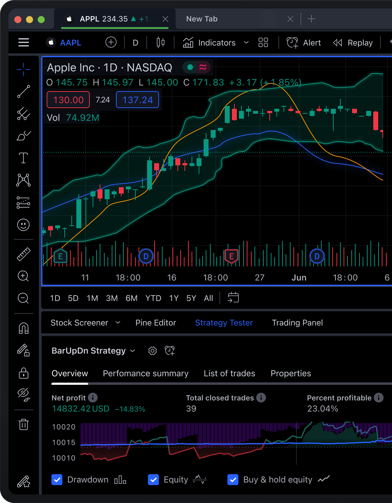Image resolution: width=392 pixels, height=503 pixels.
Task: Remove drawings with the trash icon
Action: [x=23, y=424]
